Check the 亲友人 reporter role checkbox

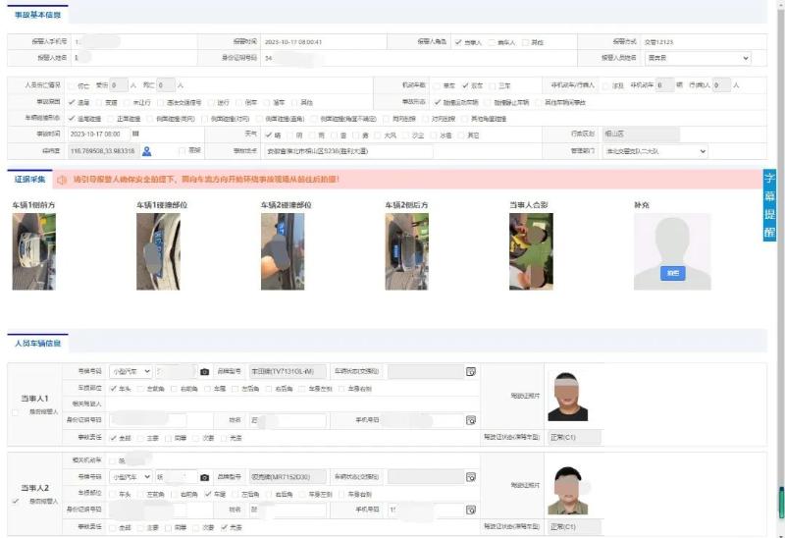[494, 42]
